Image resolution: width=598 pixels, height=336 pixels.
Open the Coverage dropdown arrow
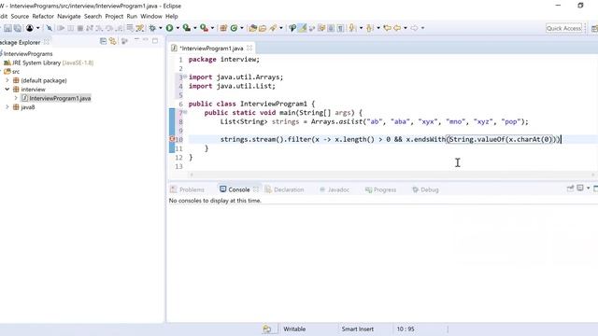pos(195,28)
